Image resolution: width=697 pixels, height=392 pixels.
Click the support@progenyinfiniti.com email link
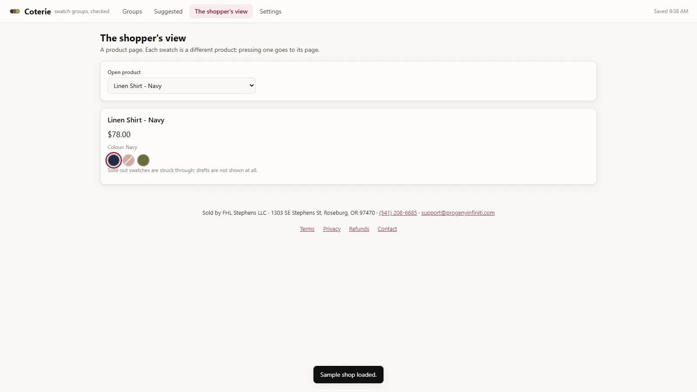(x=458, y=213)
